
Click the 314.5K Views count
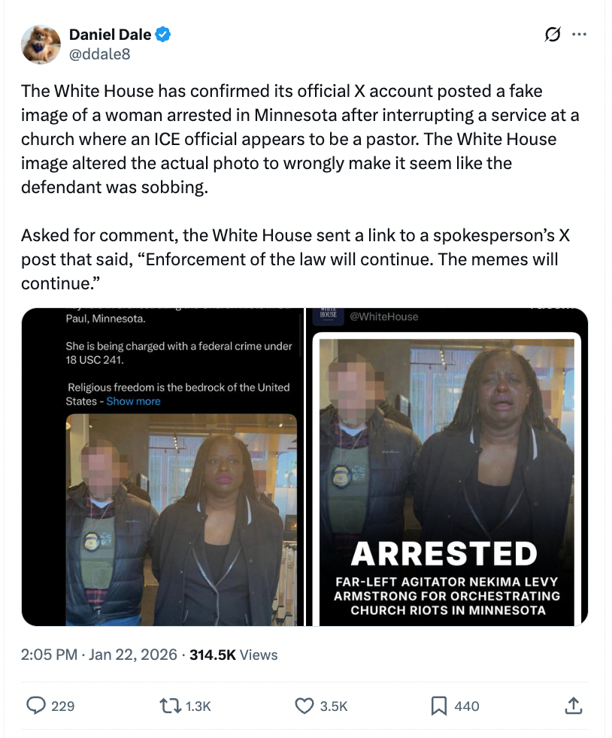coord(234,655)
